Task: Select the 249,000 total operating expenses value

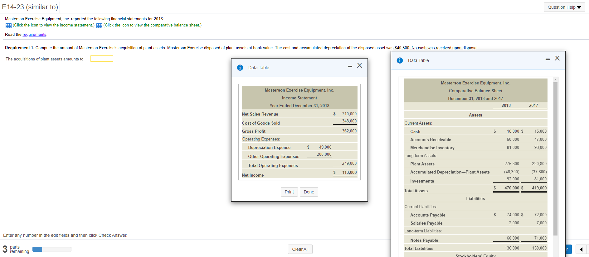Action: (x=349, y=164)
